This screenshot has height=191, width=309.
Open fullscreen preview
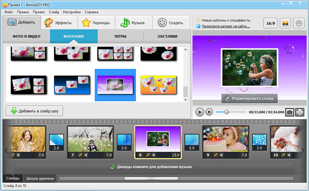coord(300,112)
